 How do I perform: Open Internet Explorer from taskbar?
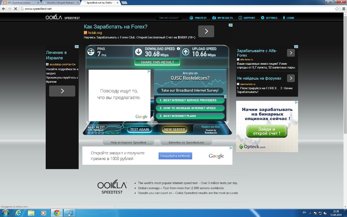19,213
